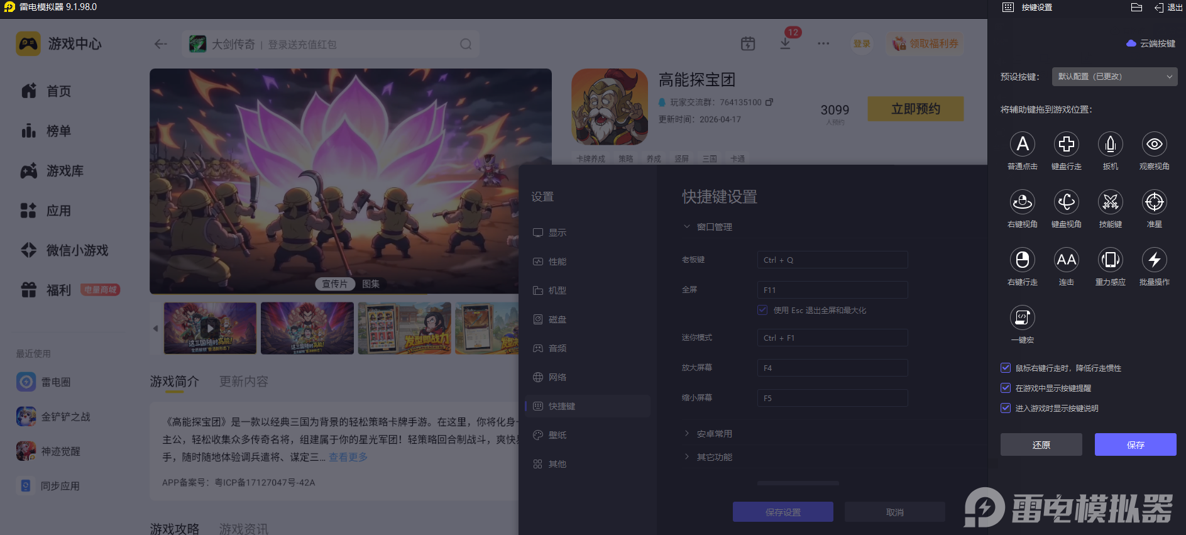Open 其他 settings category
Viewport: 1186px width, 535px height.
point(587,464)
